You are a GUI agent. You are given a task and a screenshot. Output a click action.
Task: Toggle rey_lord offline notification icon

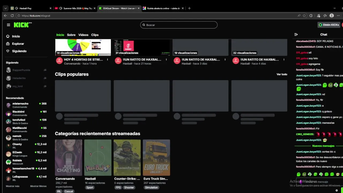coord(45,86)
